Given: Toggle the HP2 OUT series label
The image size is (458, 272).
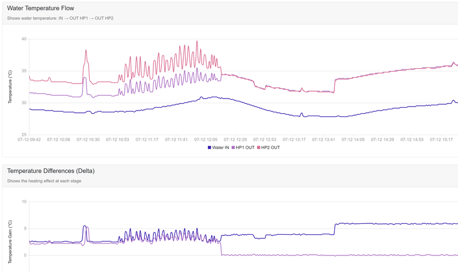Looking at the screenshot, I should point(271,148).
